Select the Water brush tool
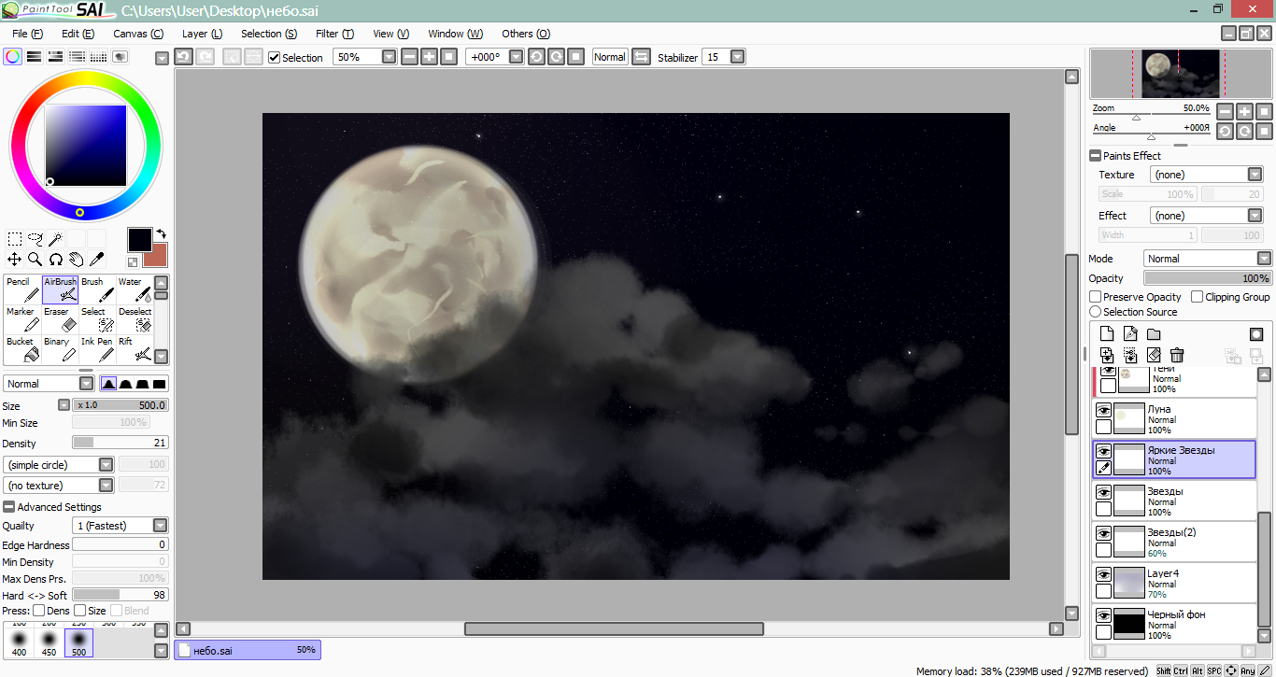The height and width of the screenshot is (677, 1276). [x=135, y=289]
